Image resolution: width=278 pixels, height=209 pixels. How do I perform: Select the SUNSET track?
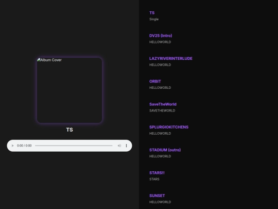pos(157,196)
